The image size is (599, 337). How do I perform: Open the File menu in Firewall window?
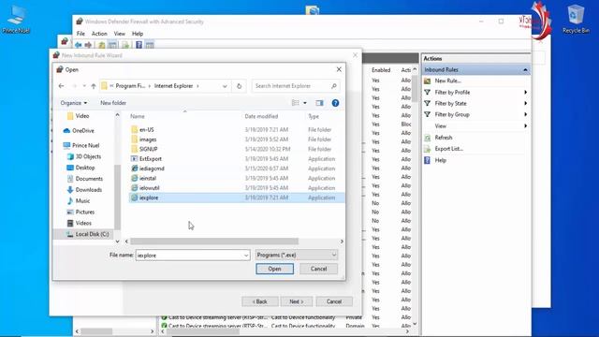point(80,34)
